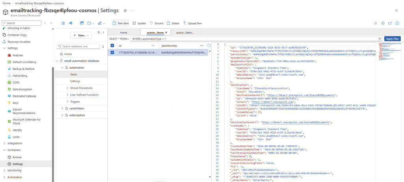
Task: Expand the Monitoring sidebar section
Action: [x=4, y=171]
